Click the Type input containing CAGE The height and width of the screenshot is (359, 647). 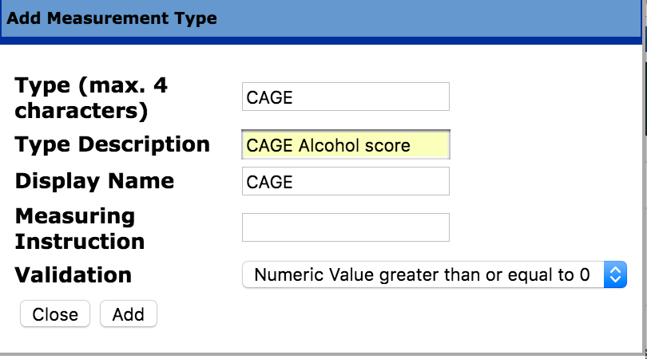(345, 97)
